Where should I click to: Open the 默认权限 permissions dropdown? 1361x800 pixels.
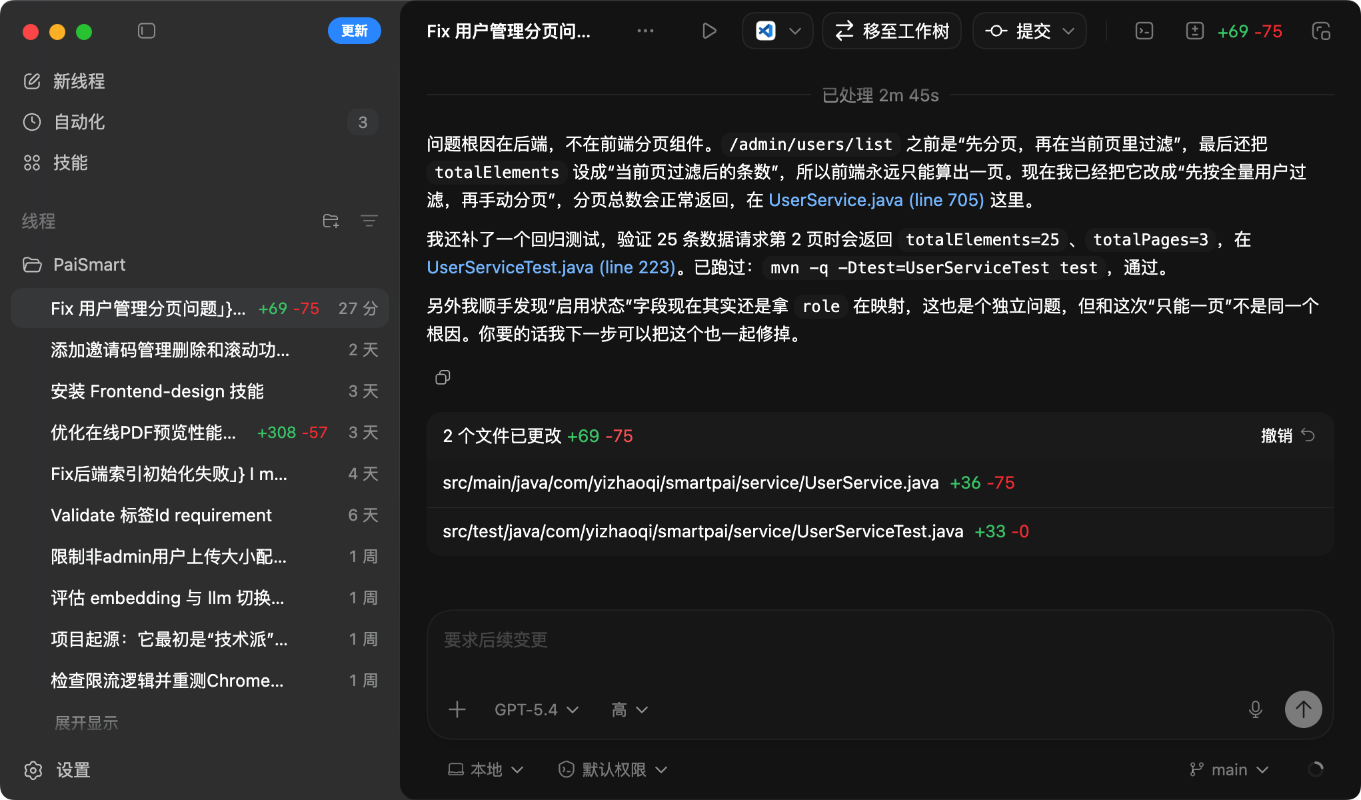[x=613, y=769]
